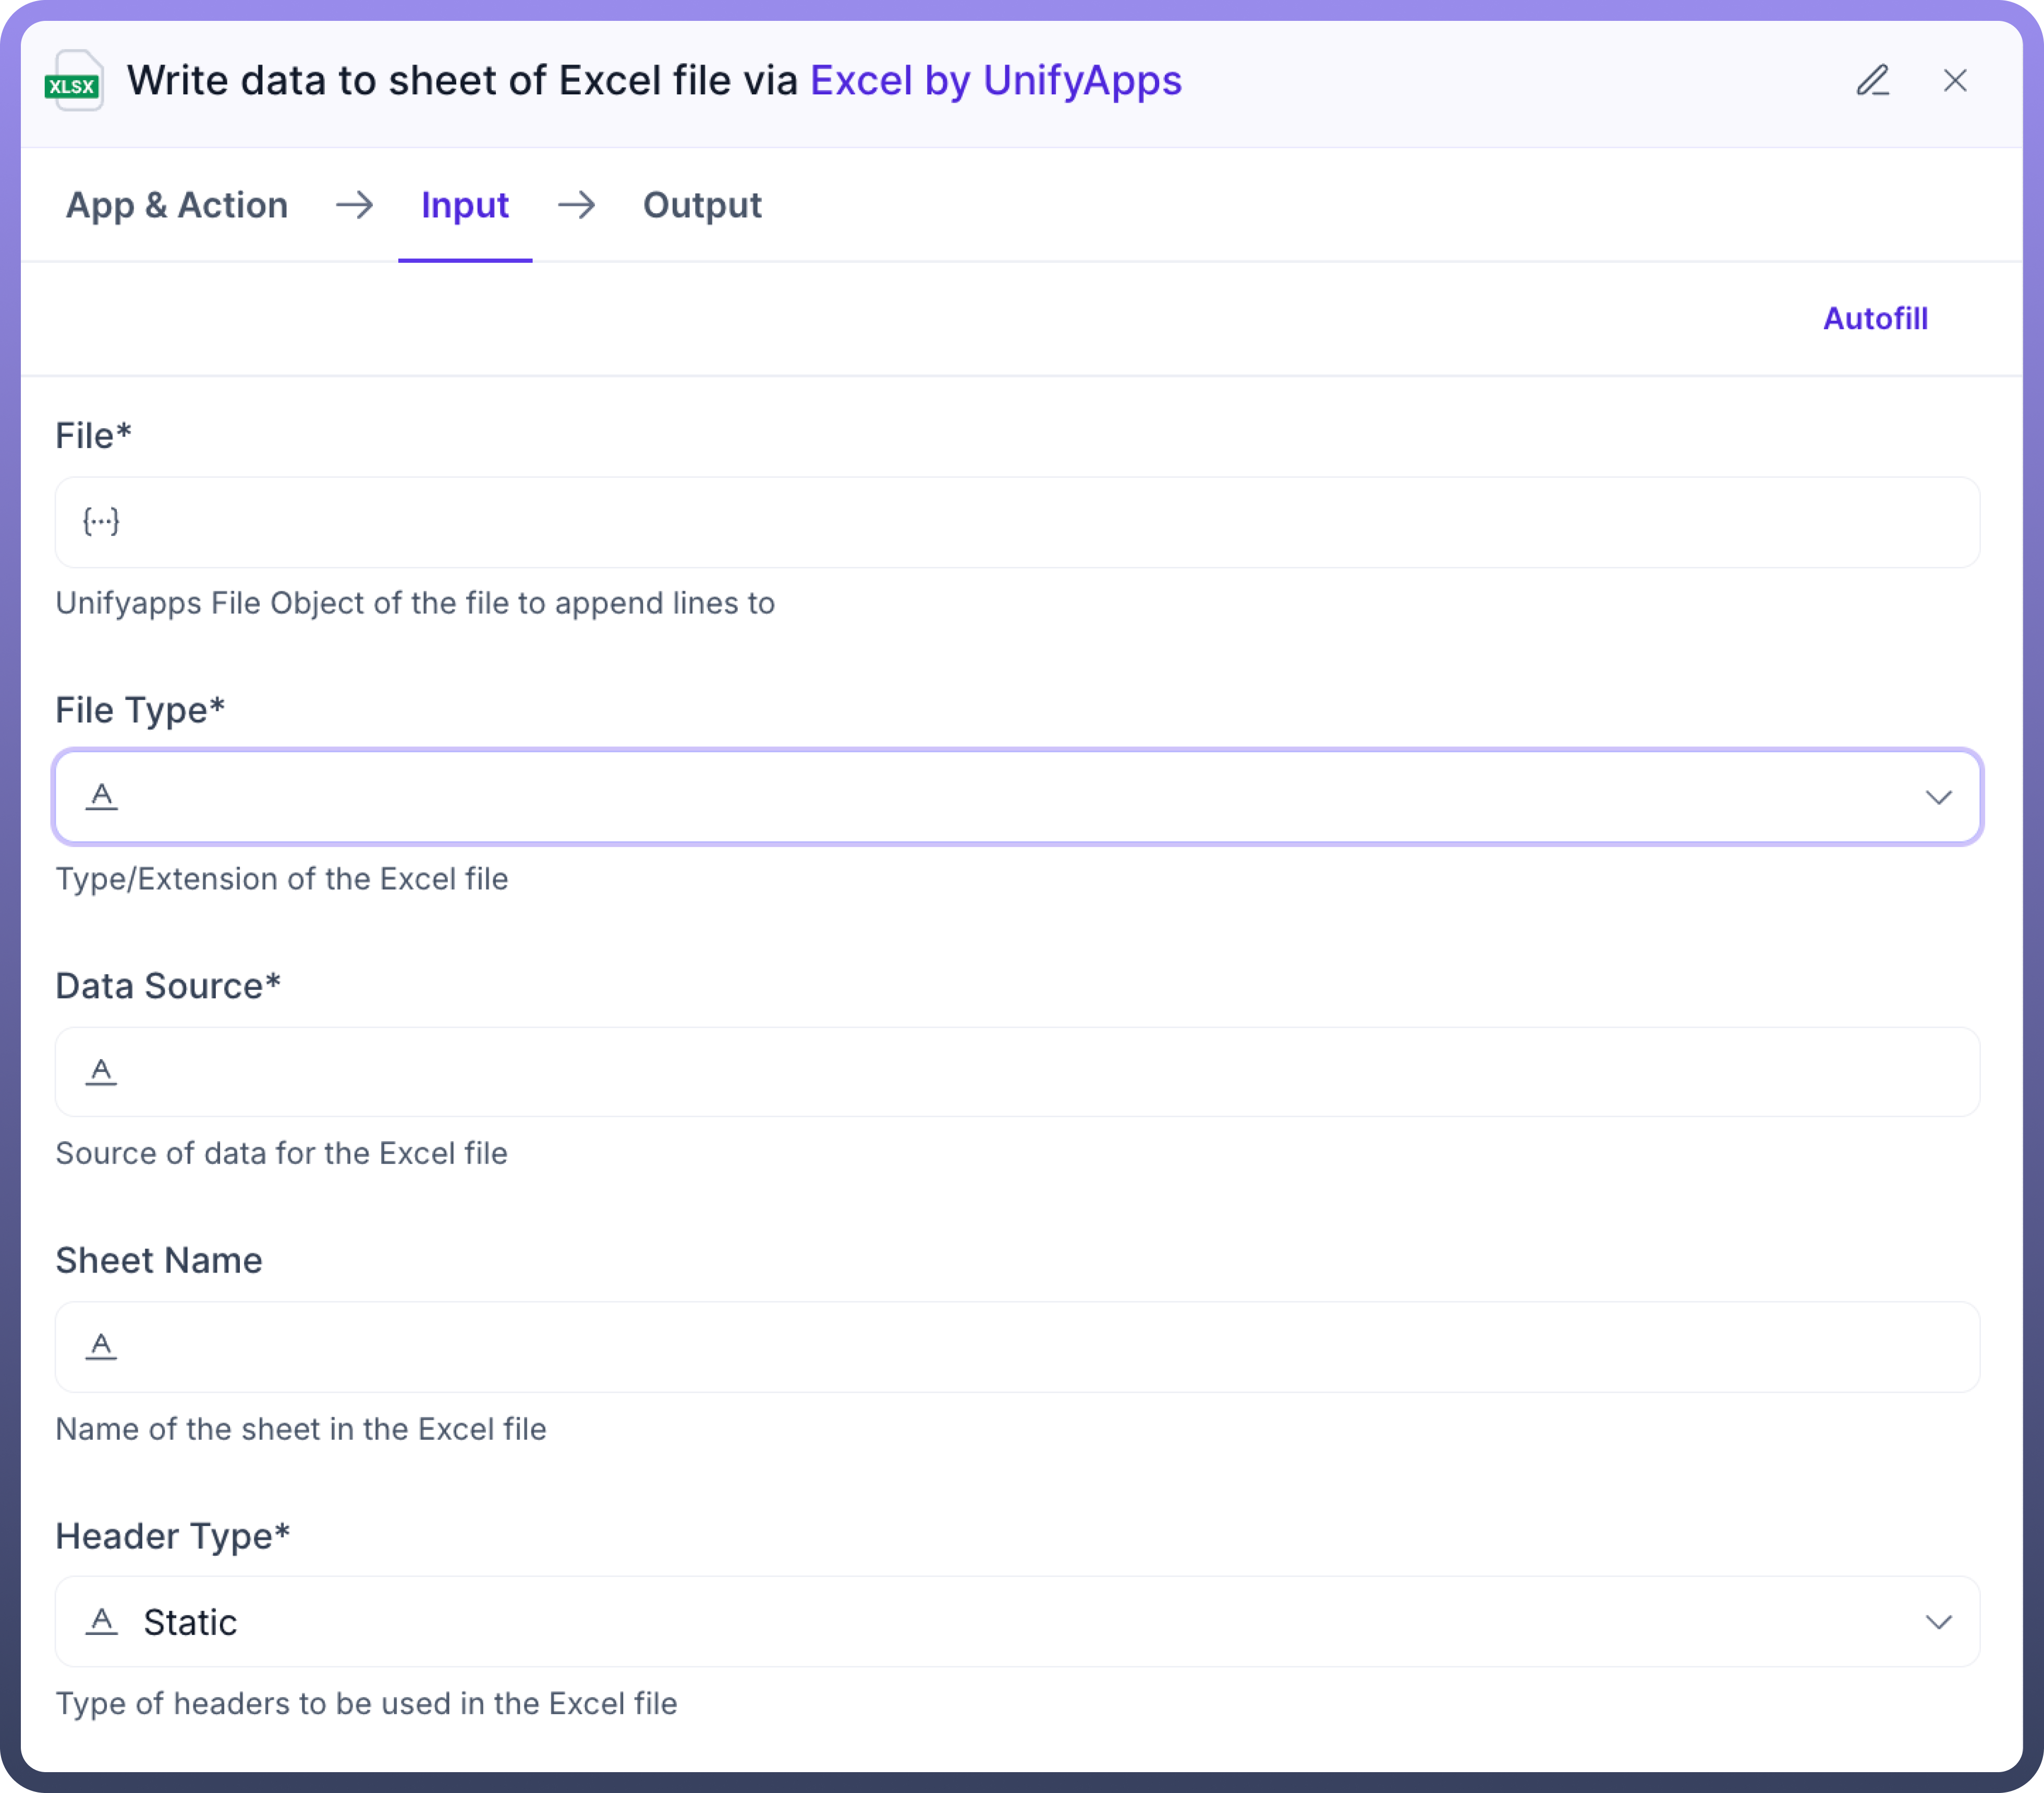This screenshot has width=2044, height=1793.
Task: Select the Input tab
Action: click(465, 206)
